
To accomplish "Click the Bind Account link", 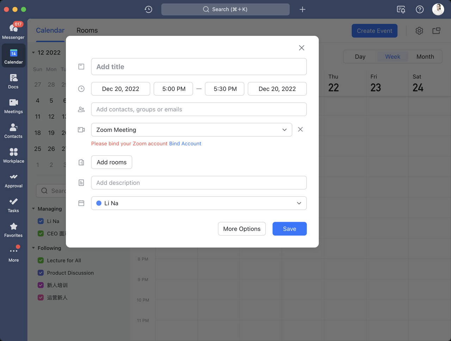I will (185, 143).
